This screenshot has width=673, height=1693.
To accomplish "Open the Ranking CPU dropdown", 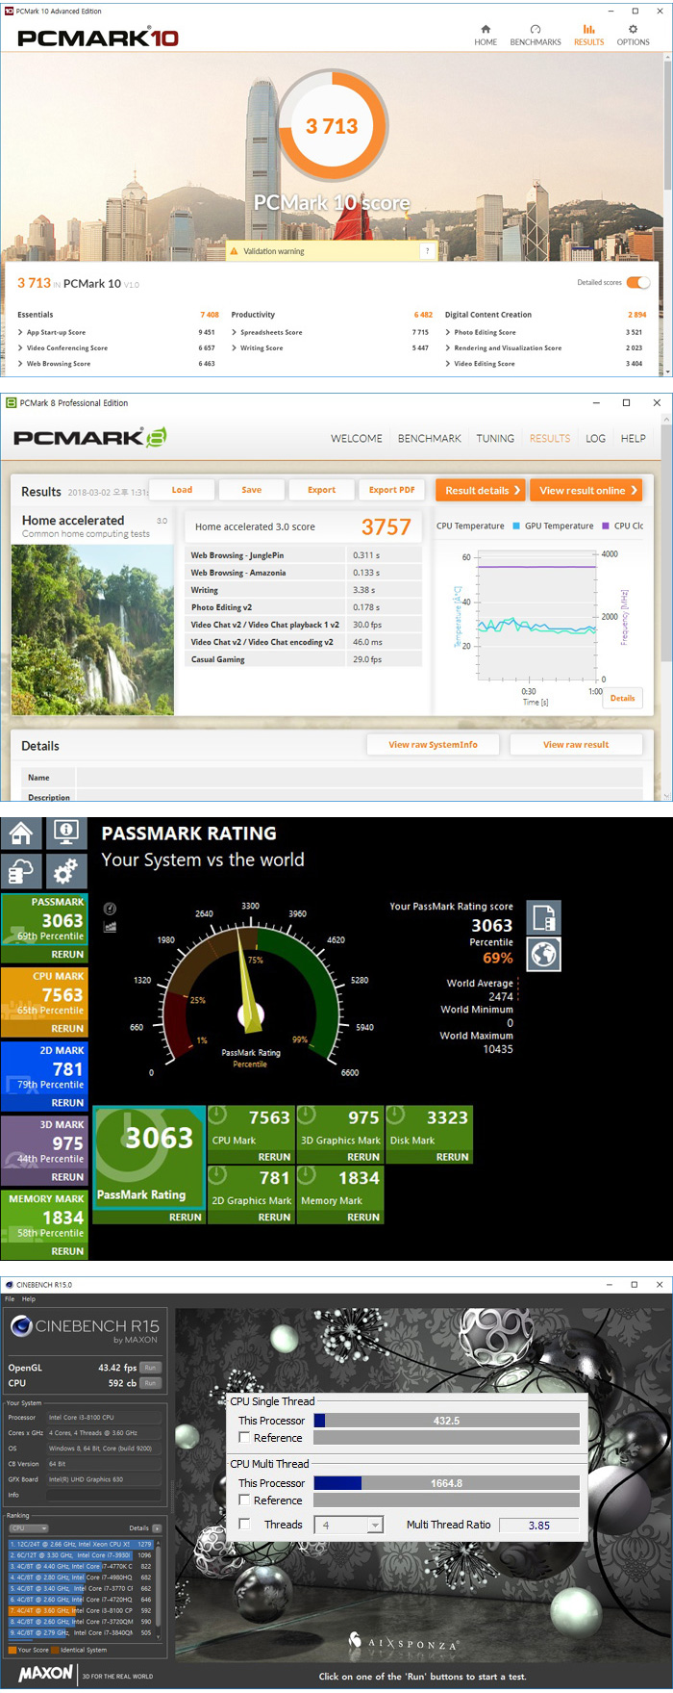I will click(28, 1528).
